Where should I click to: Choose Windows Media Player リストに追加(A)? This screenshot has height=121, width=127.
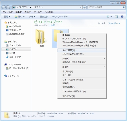pos(82,42)
